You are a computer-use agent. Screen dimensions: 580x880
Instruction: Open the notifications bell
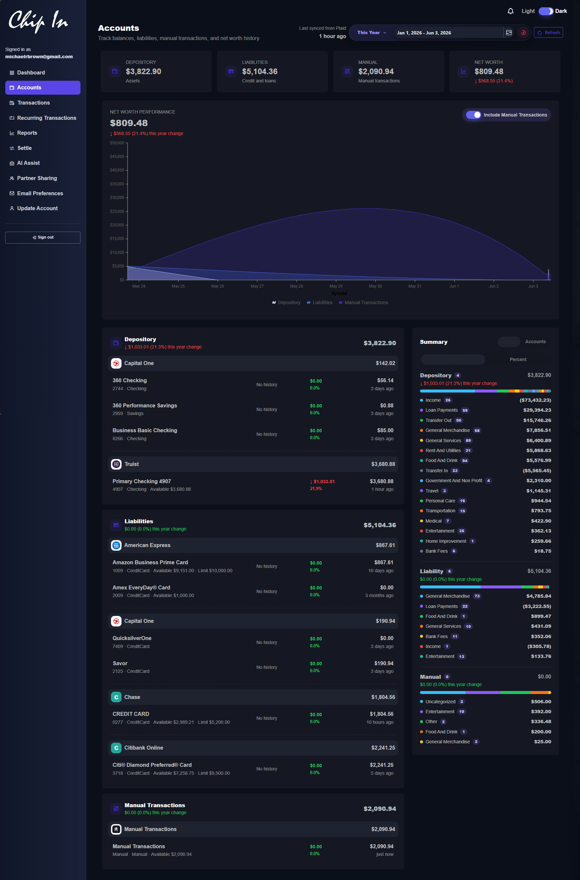tap(510, 11)
